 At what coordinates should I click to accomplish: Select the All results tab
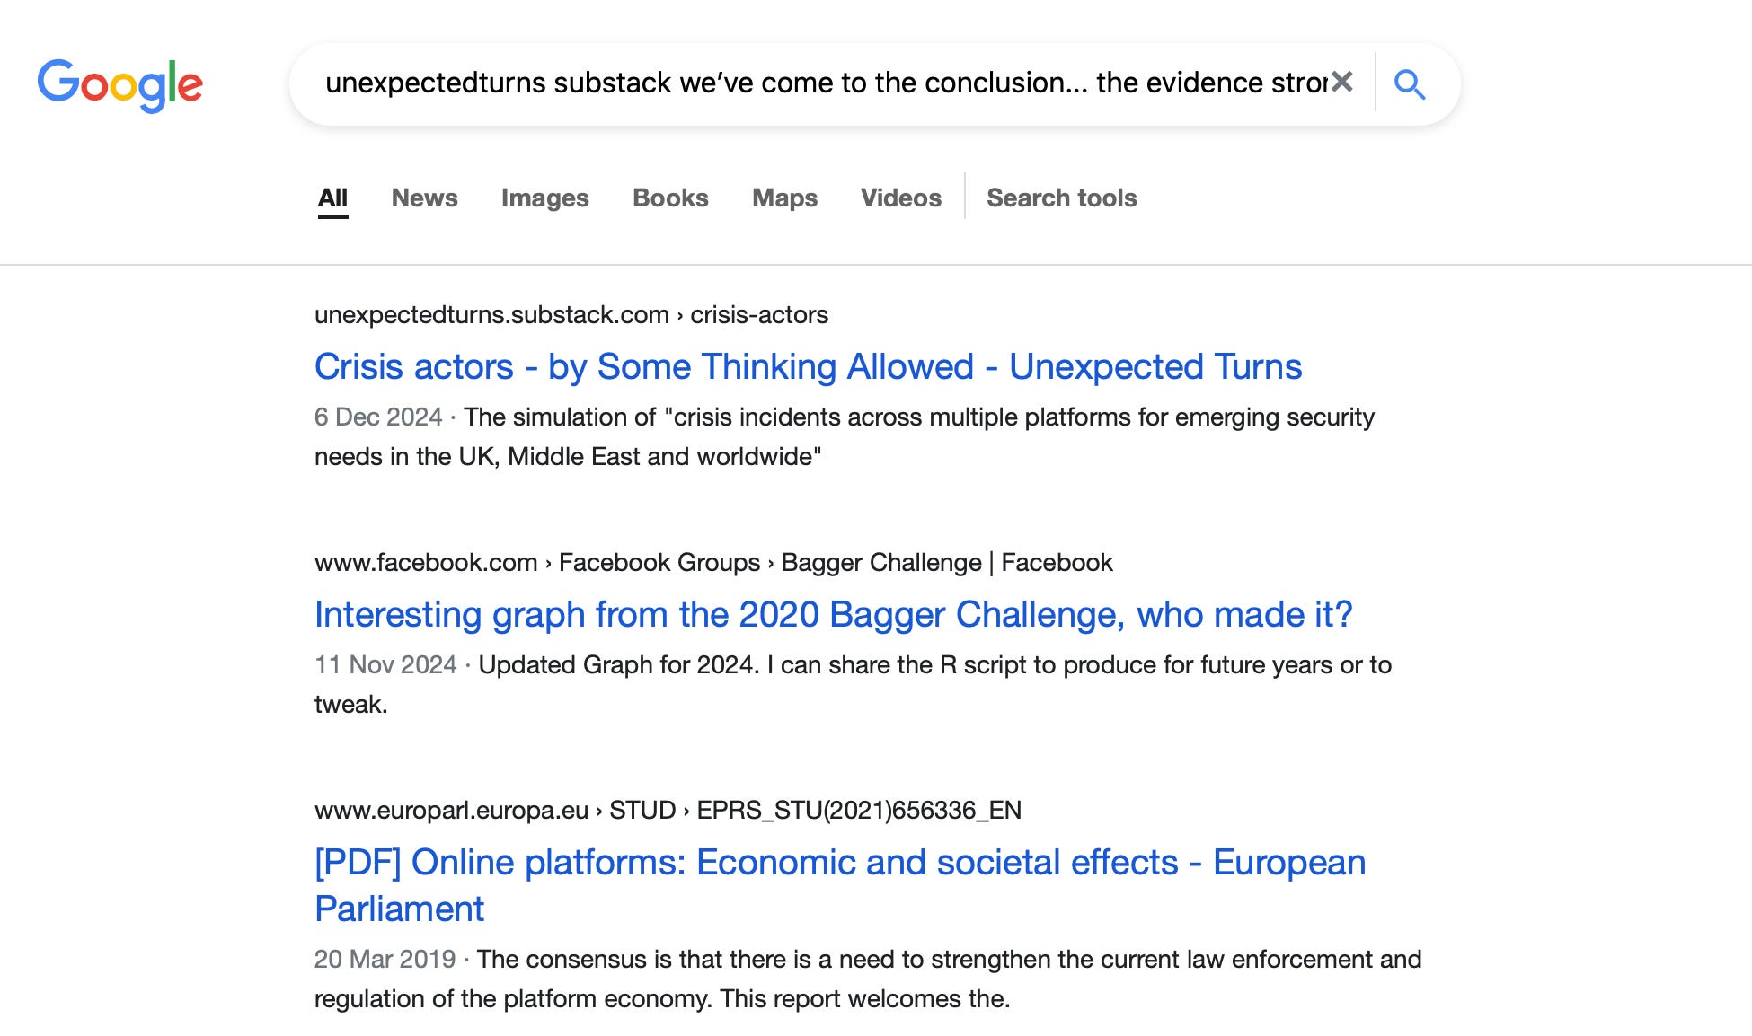coord(332,198)
